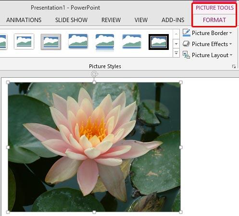The height and width of the screenshot is (216, 239).
Task: Click the right-middle resize handle of the picture
Action: 181,147
